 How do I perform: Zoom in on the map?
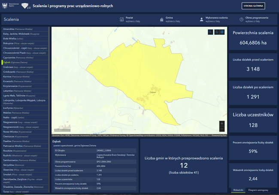222,124
